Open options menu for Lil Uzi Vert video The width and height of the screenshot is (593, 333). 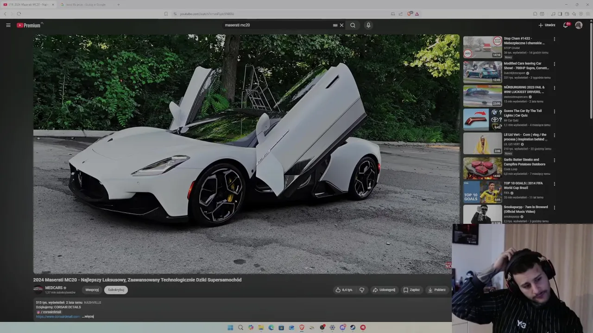click(554, 136)
